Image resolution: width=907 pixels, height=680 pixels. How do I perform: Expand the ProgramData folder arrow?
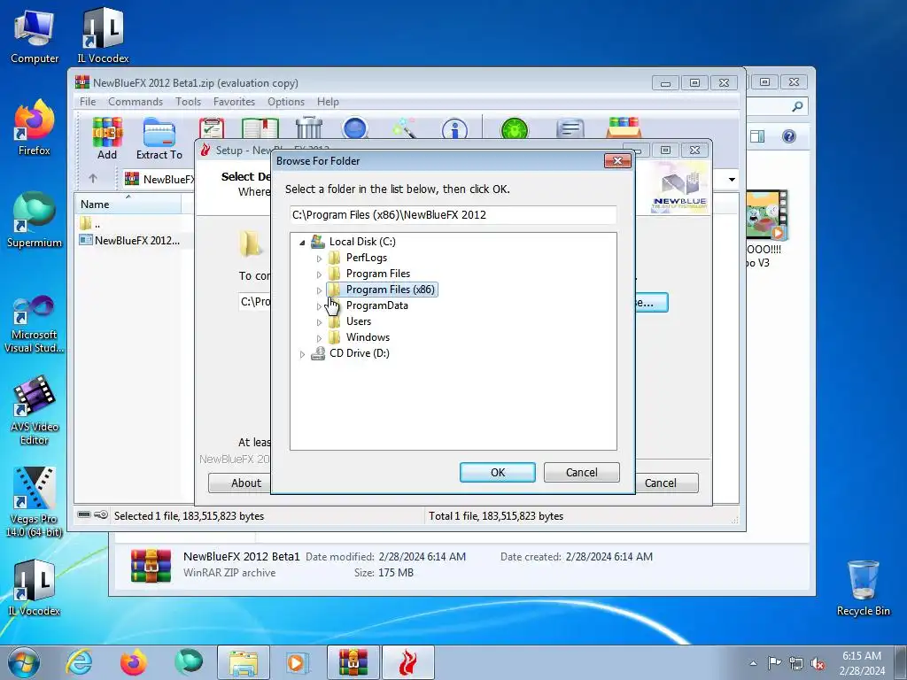319,305
